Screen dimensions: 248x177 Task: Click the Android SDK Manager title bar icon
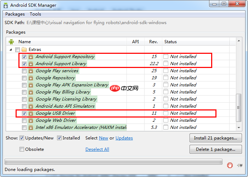(6, 5)
